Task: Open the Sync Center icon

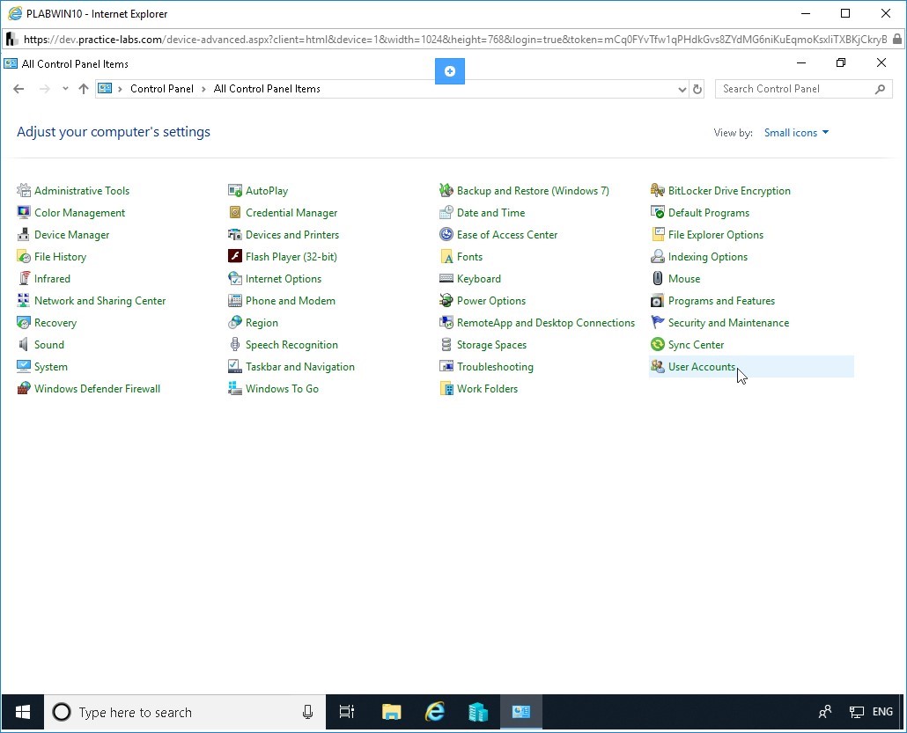Action: coord(658,344)
